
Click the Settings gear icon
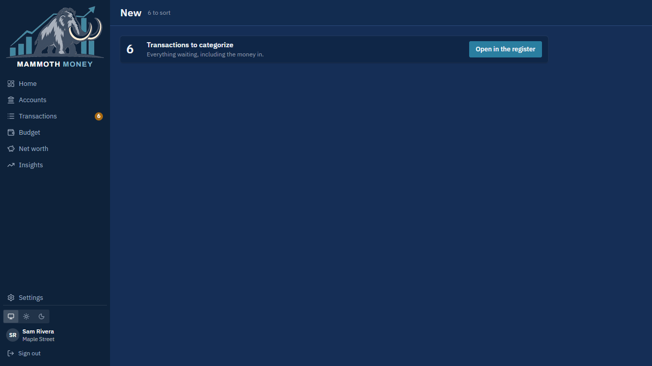(11, 298)
